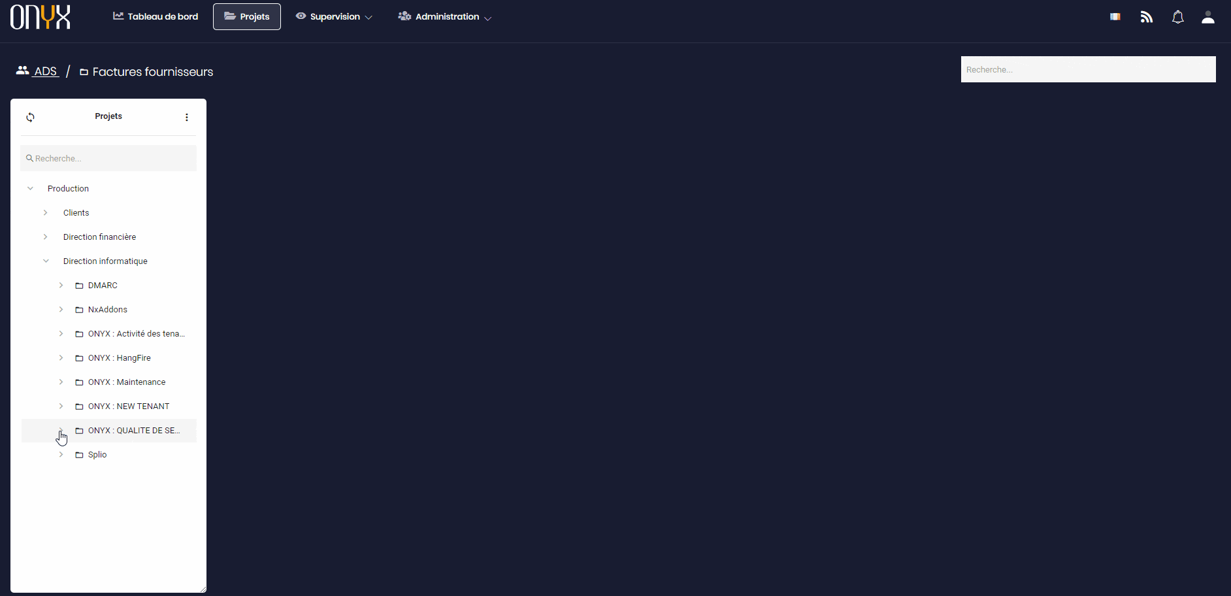Open the Administration dropdown menu
The image size is (1231, 596).
[444, 16]
